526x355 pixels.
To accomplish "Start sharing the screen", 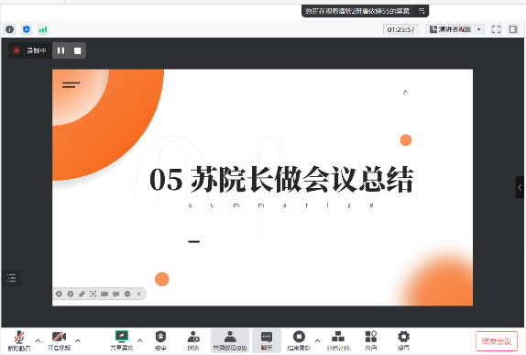I will coord(122,340).
